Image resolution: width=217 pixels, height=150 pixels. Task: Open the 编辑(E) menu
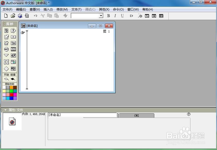click(x=21, y=10)
